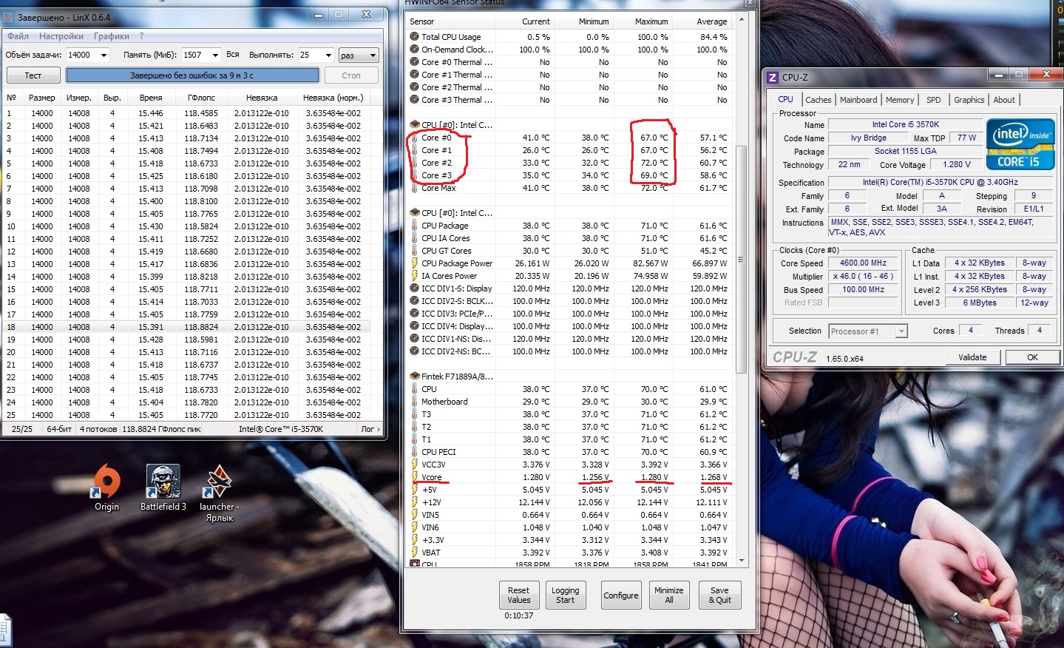Screen dimensions: 1064x648
Task: Click Minimize All in HWiNFO
Action: pyautogui.click(x=669, y=595)
